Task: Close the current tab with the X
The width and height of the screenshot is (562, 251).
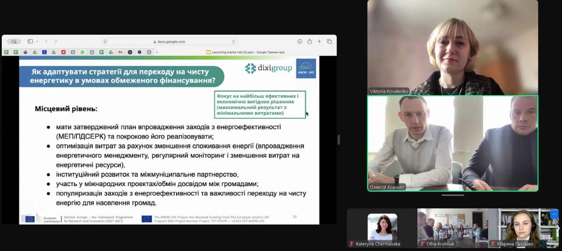Action: pos(157,52)
